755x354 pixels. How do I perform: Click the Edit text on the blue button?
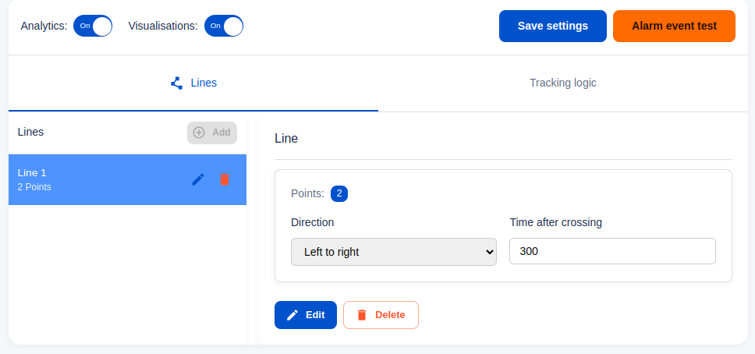coord(315,315)
